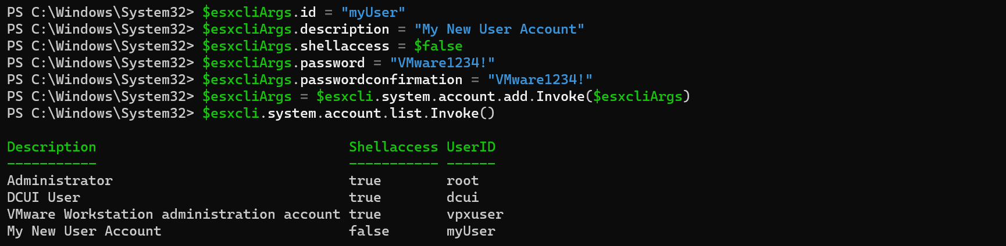This screenshot has width=1006, height=246.
Task: Click the root UserID value
Action: tap(462, 181)
